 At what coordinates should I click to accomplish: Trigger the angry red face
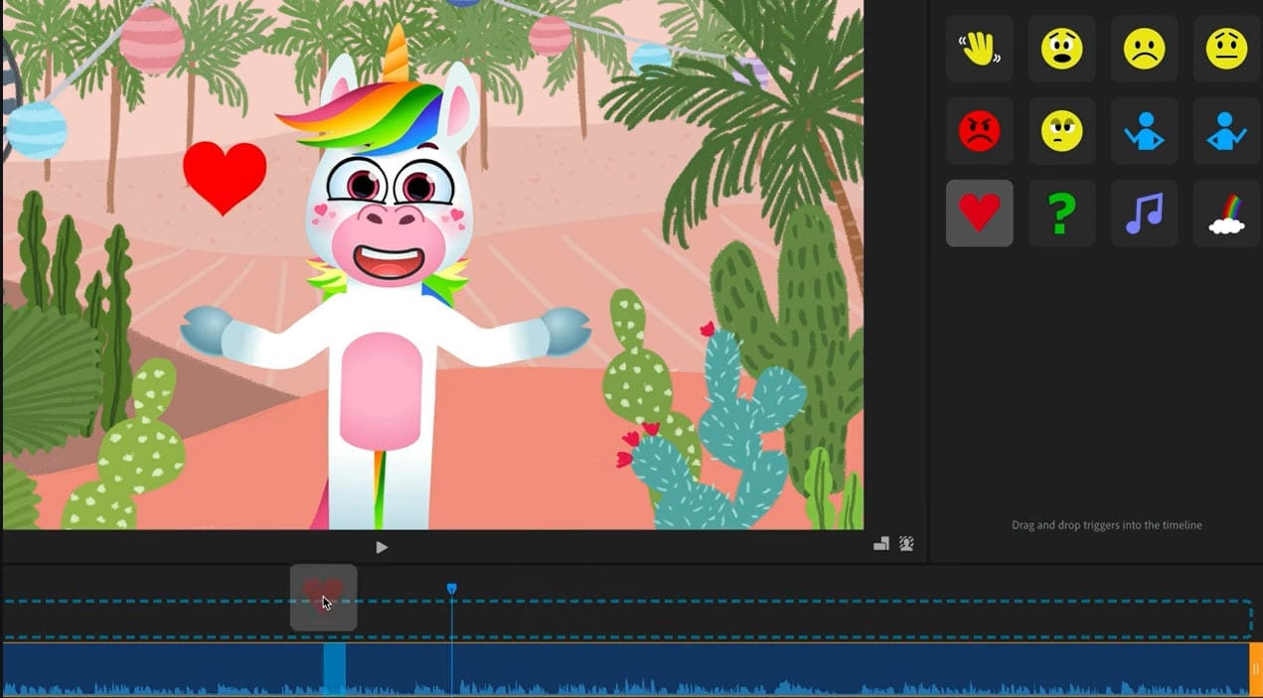point(979,131)
